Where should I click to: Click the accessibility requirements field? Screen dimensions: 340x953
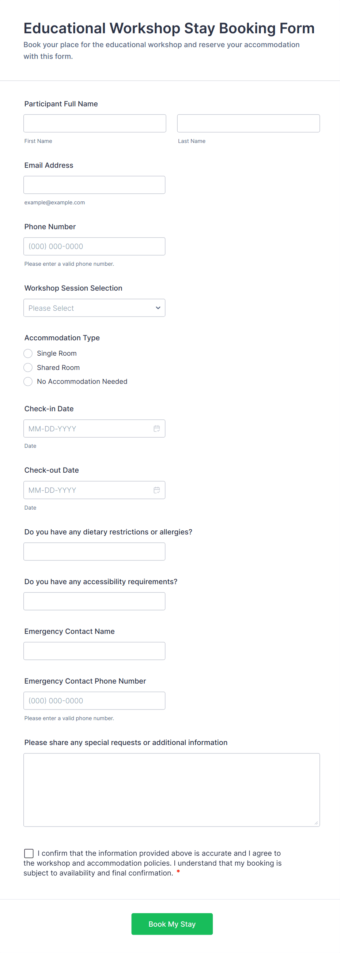click(94, 601)
